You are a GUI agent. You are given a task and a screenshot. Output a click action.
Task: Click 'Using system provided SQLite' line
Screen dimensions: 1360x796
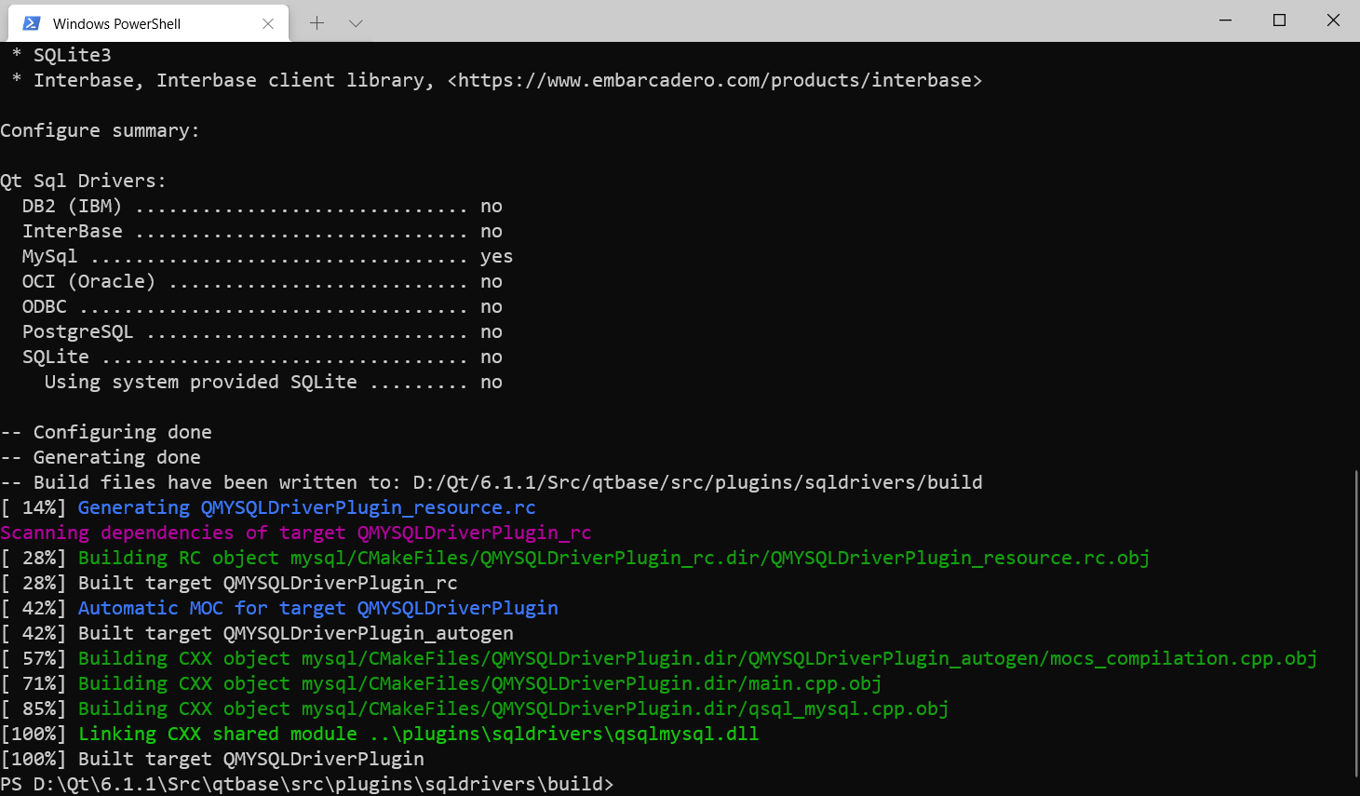click(x=274, y=382)
